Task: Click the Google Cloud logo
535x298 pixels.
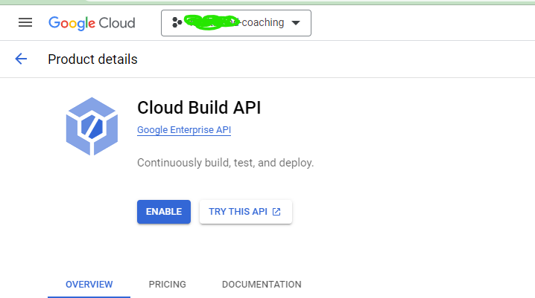Action: coord(92,23)
